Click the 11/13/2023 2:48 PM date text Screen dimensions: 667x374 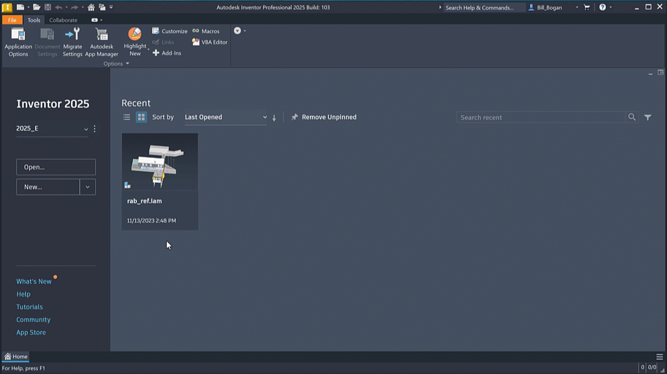point(152,221)
